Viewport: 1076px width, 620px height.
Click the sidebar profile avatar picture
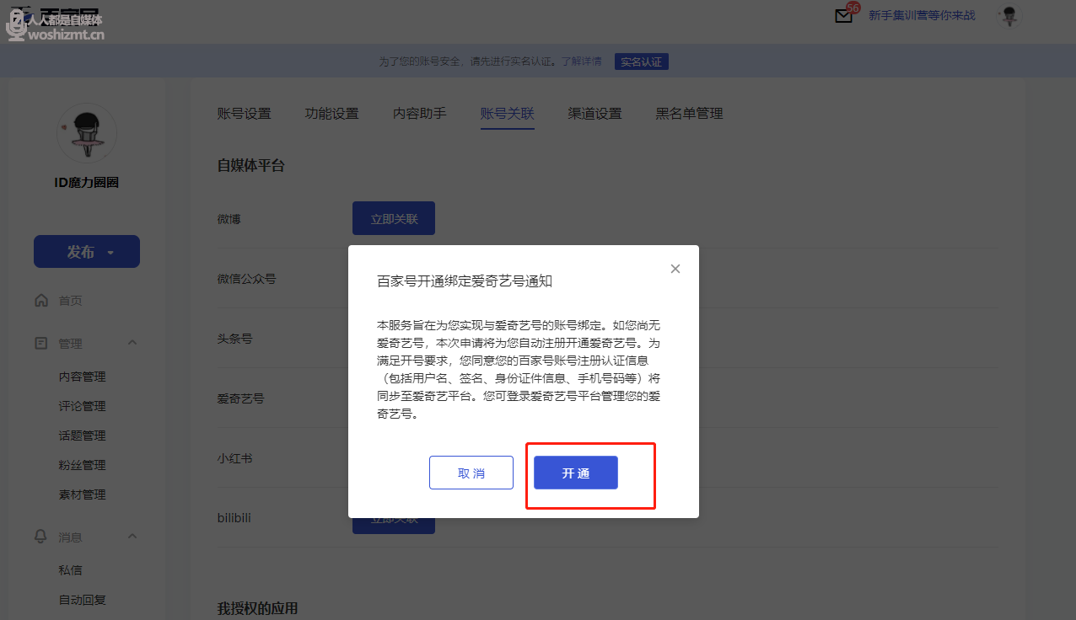(x=87, y=134)
